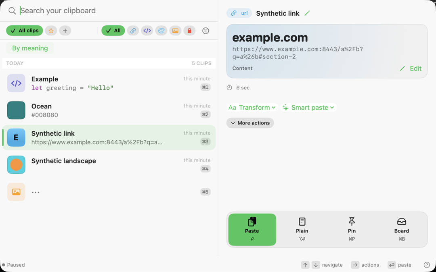Click the up-arrow navigate key hint

(x=305, y=265)
